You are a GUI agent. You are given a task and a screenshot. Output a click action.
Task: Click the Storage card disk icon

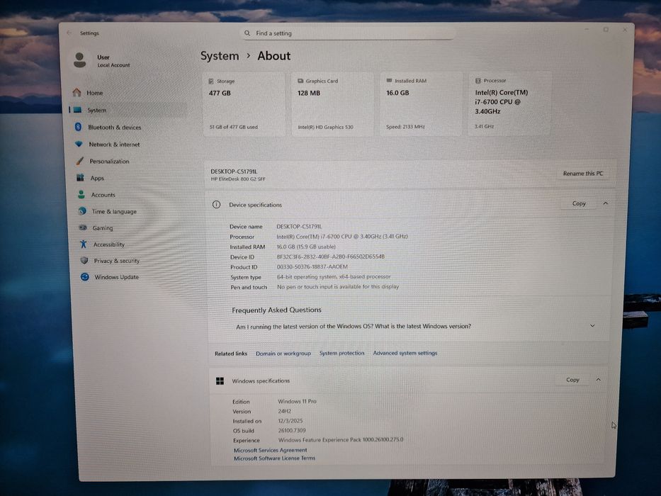click(211, 81)
